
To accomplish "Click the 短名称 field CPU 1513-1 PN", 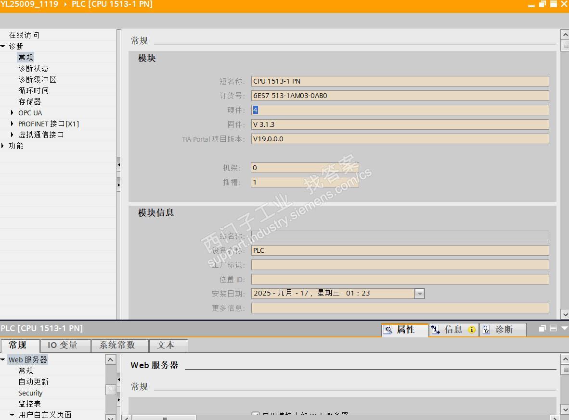I will pos(400,81).
